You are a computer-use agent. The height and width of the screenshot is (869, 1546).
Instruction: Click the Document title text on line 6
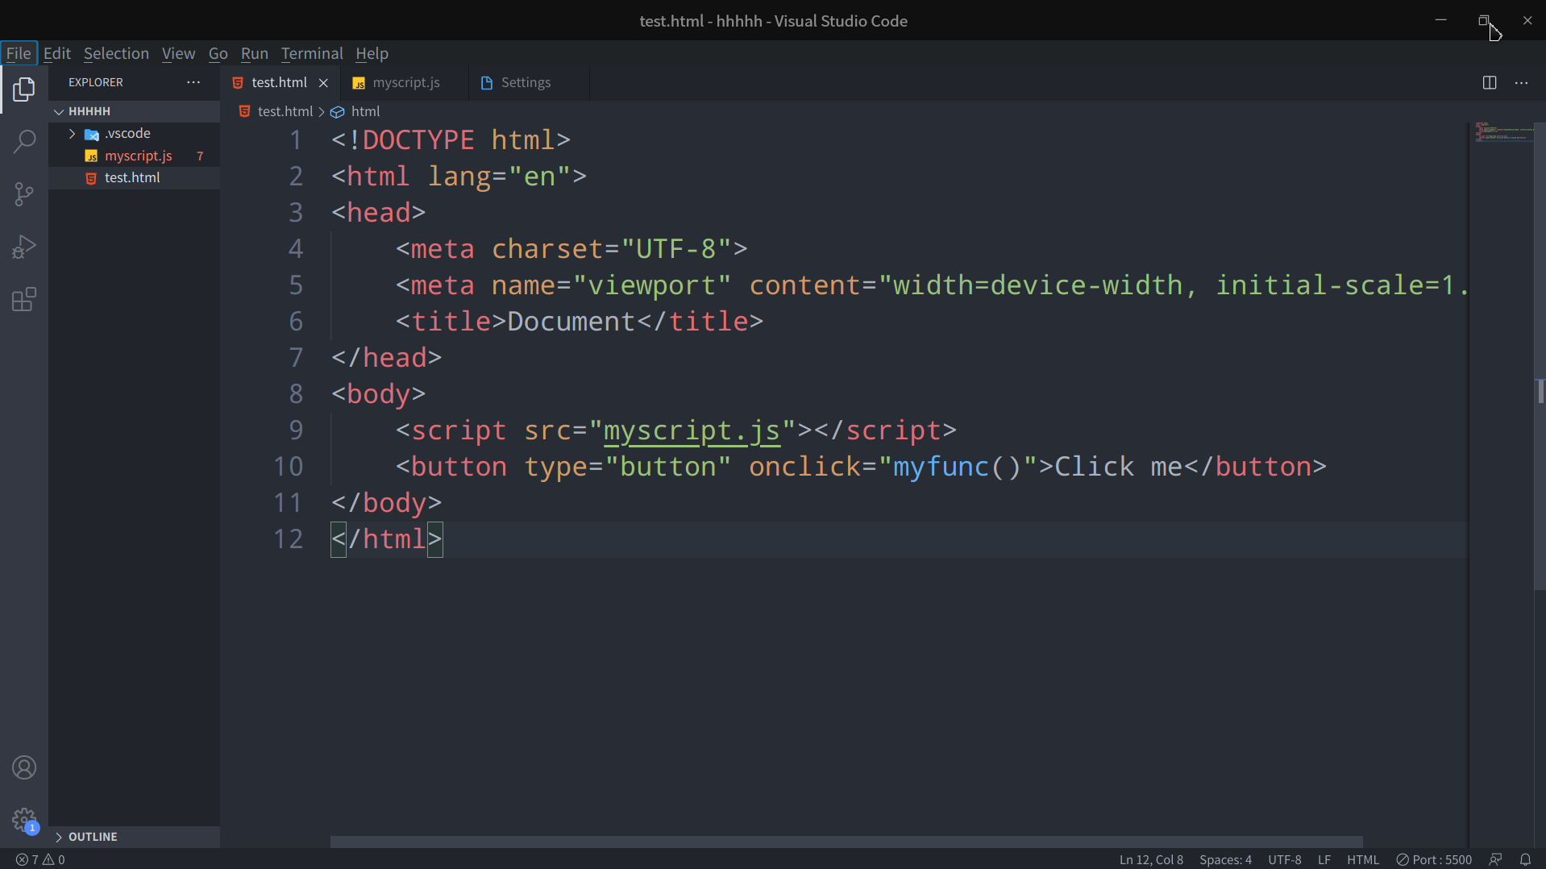(x=571, y=322)
